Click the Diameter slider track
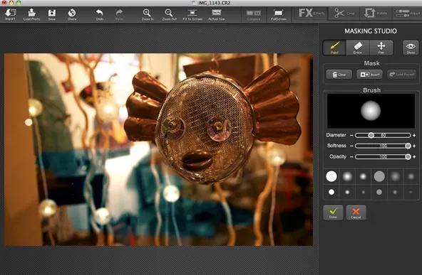Viewport: 422px width, 275px height. [x=383, y=135]
